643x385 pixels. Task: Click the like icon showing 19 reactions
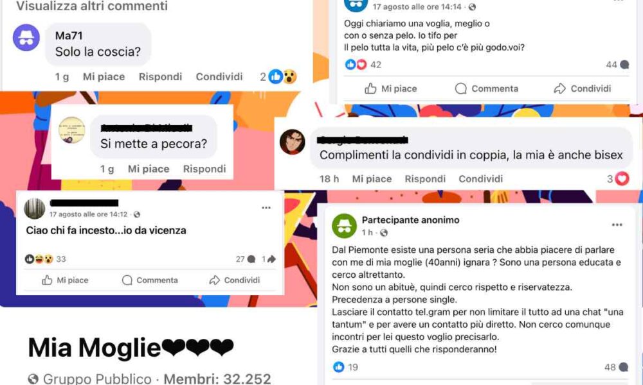click(339, 367)
